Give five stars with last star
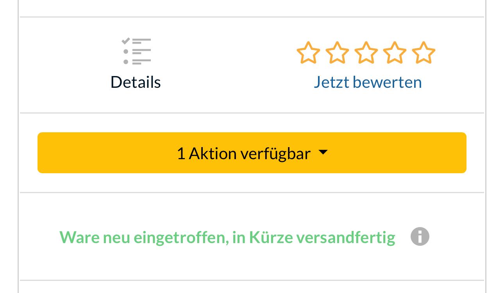This screenshot has width=504, height=293. (424, 53)
